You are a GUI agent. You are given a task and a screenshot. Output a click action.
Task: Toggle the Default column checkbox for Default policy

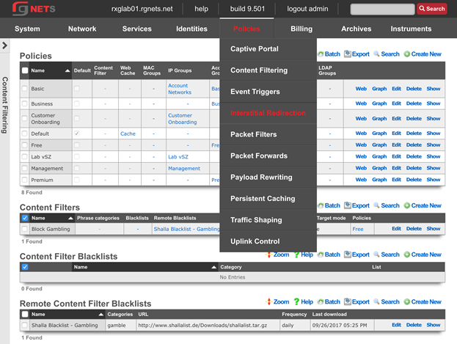coord(77,133)
